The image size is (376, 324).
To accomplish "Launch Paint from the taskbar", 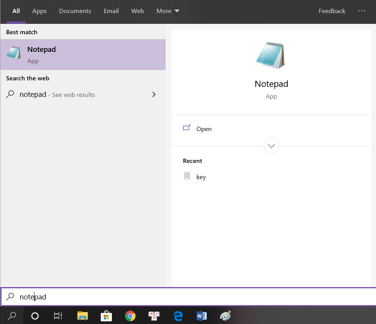I will click(225, 316).
